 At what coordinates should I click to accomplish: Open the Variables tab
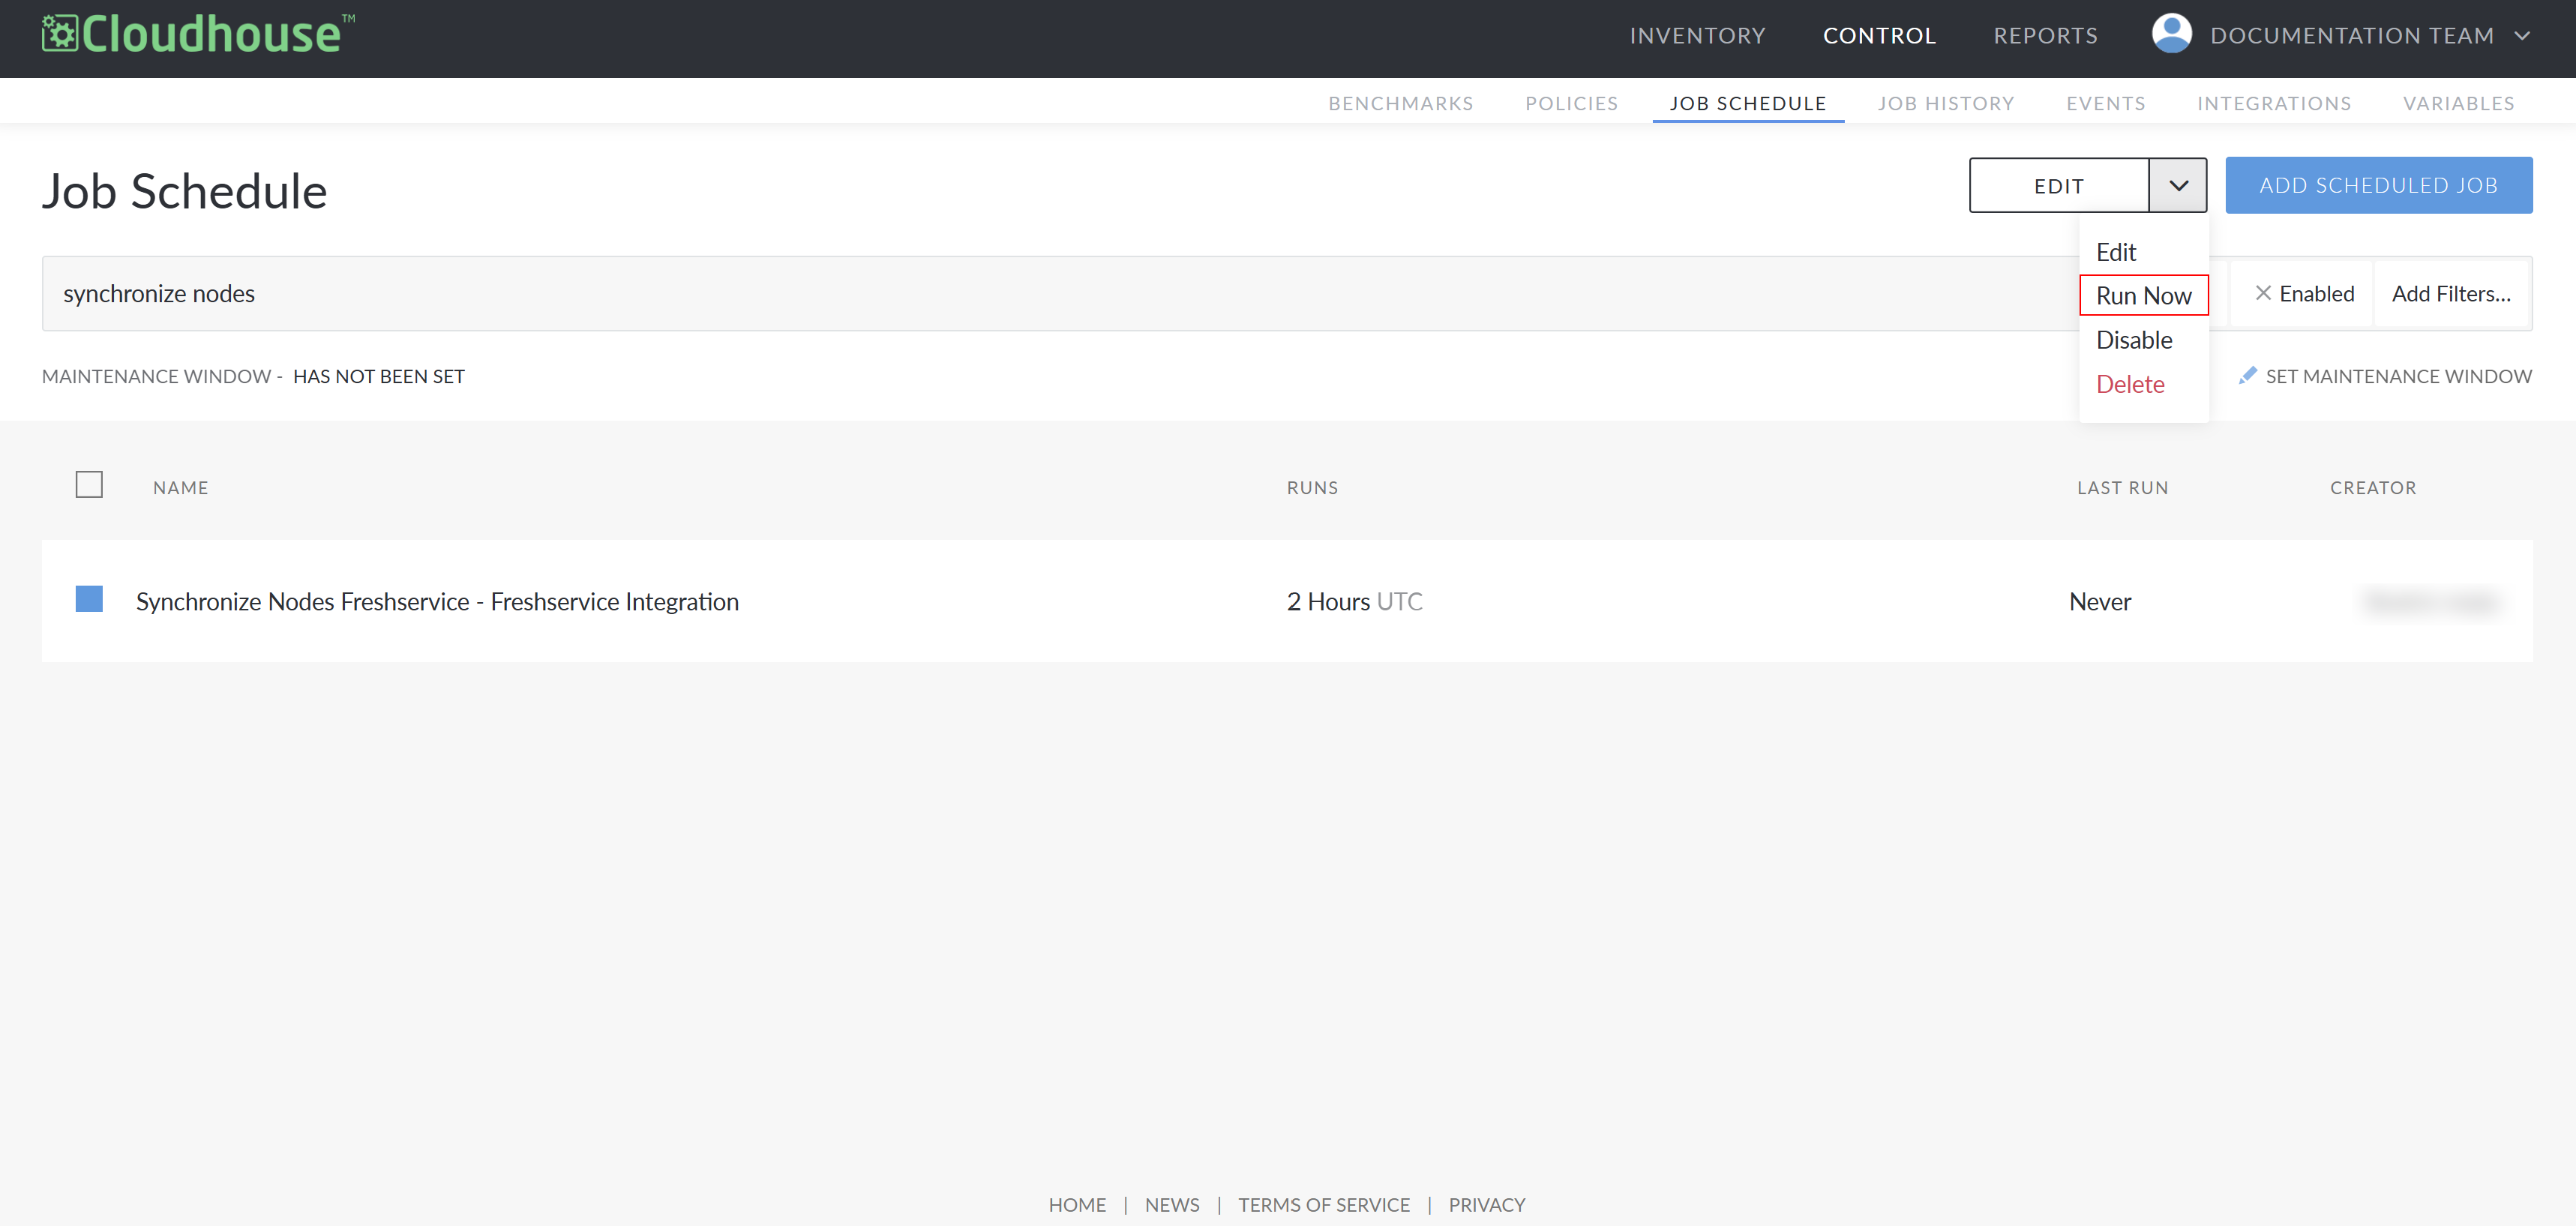tap(2458, 103)
